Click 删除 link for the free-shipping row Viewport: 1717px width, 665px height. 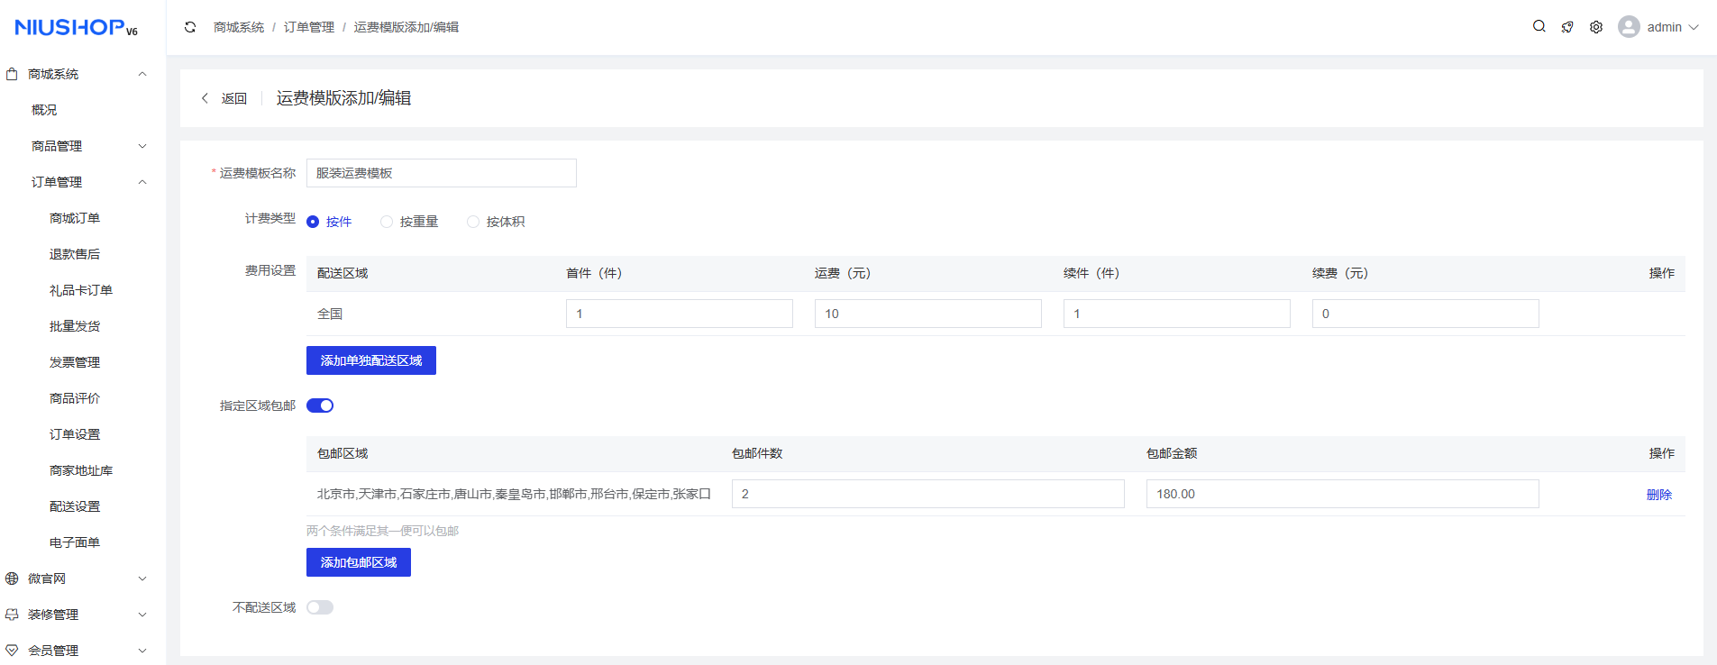click(x=1658, y=495)
